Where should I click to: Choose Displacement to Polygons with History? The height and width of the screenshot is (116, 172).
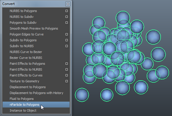(x=36, y=93)
